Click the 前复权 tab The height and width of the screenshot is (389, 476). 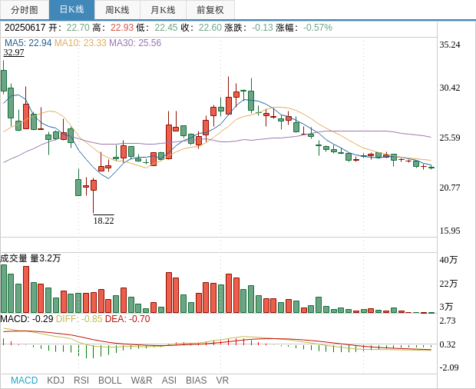[x=210, y=10]
